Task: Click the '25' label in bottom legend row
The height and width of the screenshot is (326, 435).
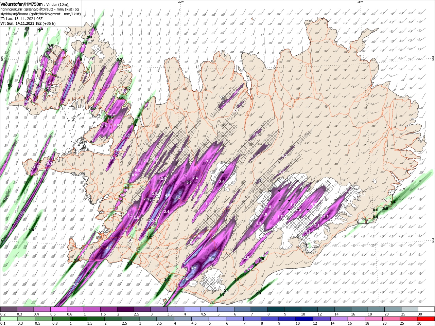Action: 402,324
